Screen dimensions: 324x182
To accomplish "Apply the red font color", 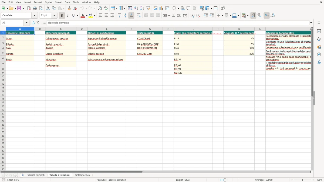I will [x=83, y=16].
